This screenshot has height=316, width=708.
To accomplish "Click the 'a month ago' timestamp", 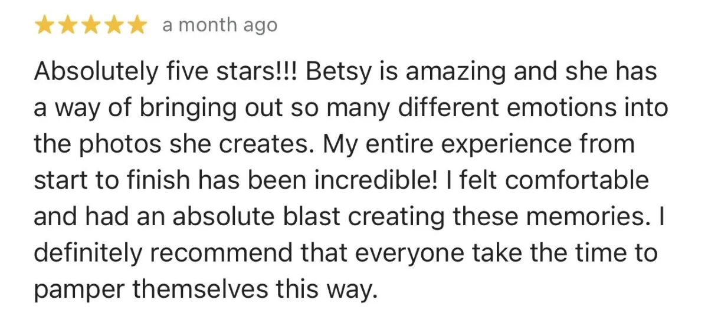I will pyautogui.click(x=219, y=26).
